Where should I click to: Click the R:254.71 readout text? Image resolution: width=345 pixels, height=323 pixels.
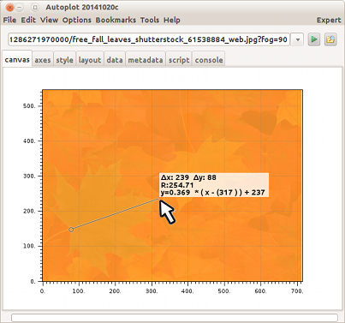(x=177, y=185)
